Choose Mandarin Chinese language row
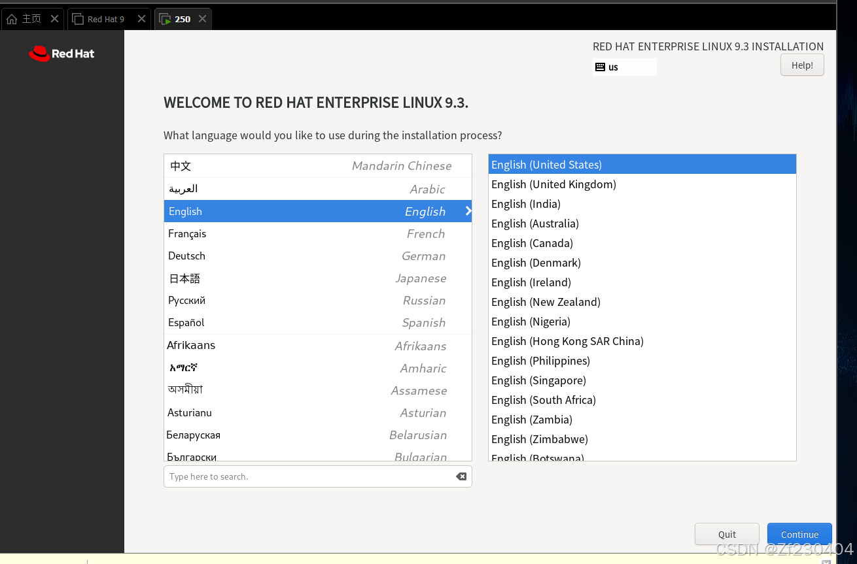The height and width of the screenshot is (564, 857). [317, 166]
